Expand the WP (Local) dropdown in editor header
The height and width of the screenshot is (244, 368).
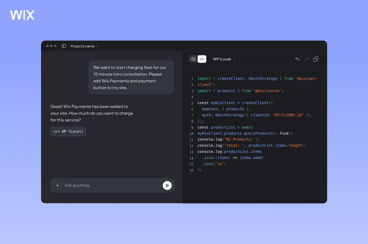coord(224,59)
